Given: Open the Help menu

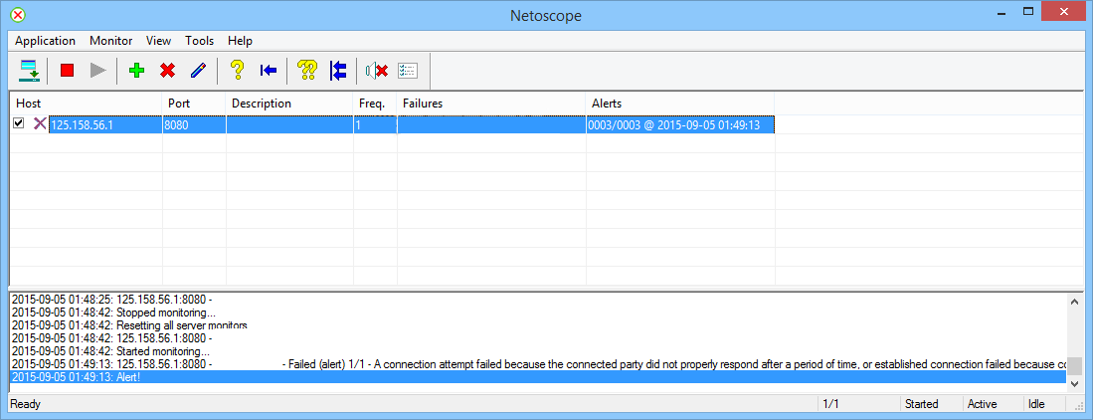Looking at the screenshot, I should click(x=240, y=41).
